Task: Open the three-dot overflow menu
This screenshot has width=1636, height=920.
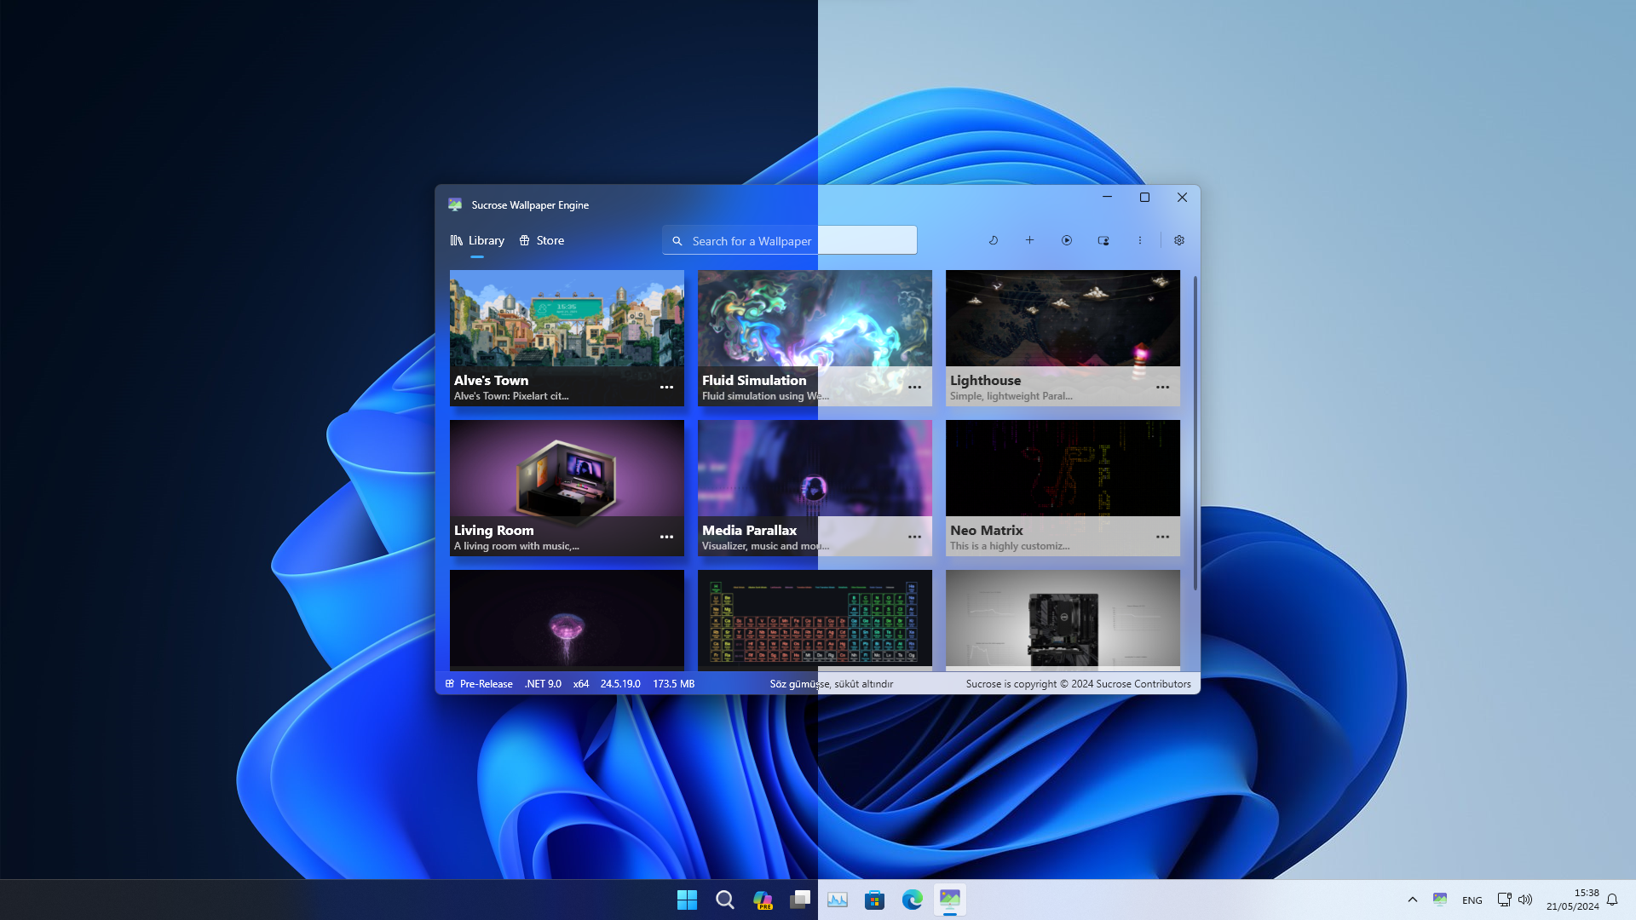Action: click(x=1139, y=240)
